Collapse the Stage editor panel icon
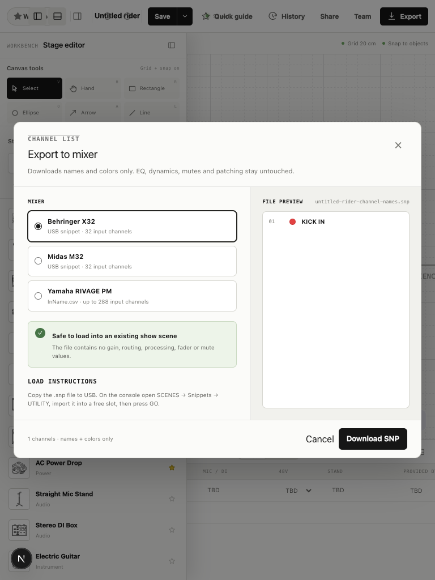 172,45
